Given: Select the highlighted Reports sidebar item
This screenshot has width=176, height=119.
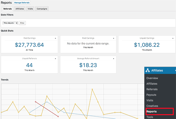Looking at the screenshot, I should point(160,112).
